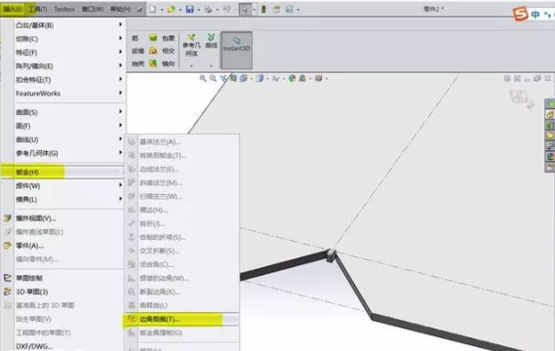Viewport: 555px width, 351px height.
Task: Click the View Orientation icon in view toolbar
Action: (x=243, y=78)
